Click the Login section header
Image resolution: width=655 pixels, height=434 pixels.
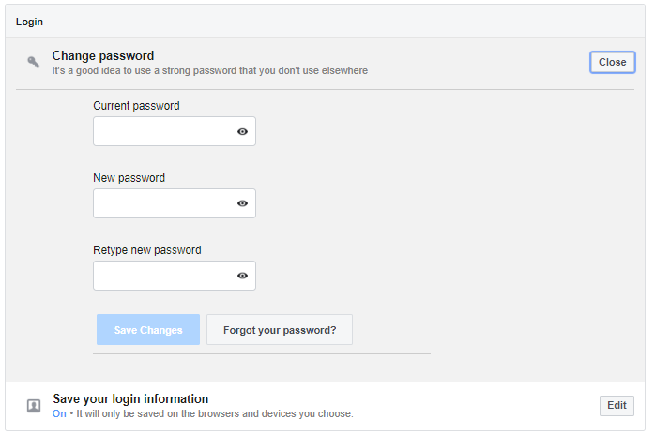coord(29,22)
